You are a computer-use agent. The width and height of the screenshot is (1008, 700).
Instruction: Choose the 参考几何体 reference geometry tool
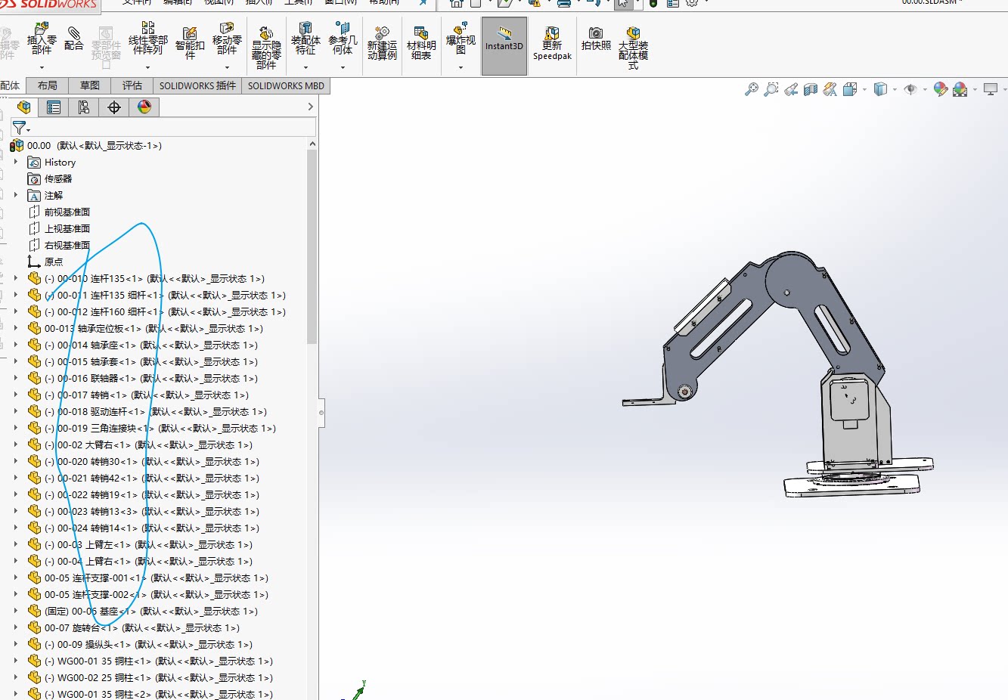343,39
